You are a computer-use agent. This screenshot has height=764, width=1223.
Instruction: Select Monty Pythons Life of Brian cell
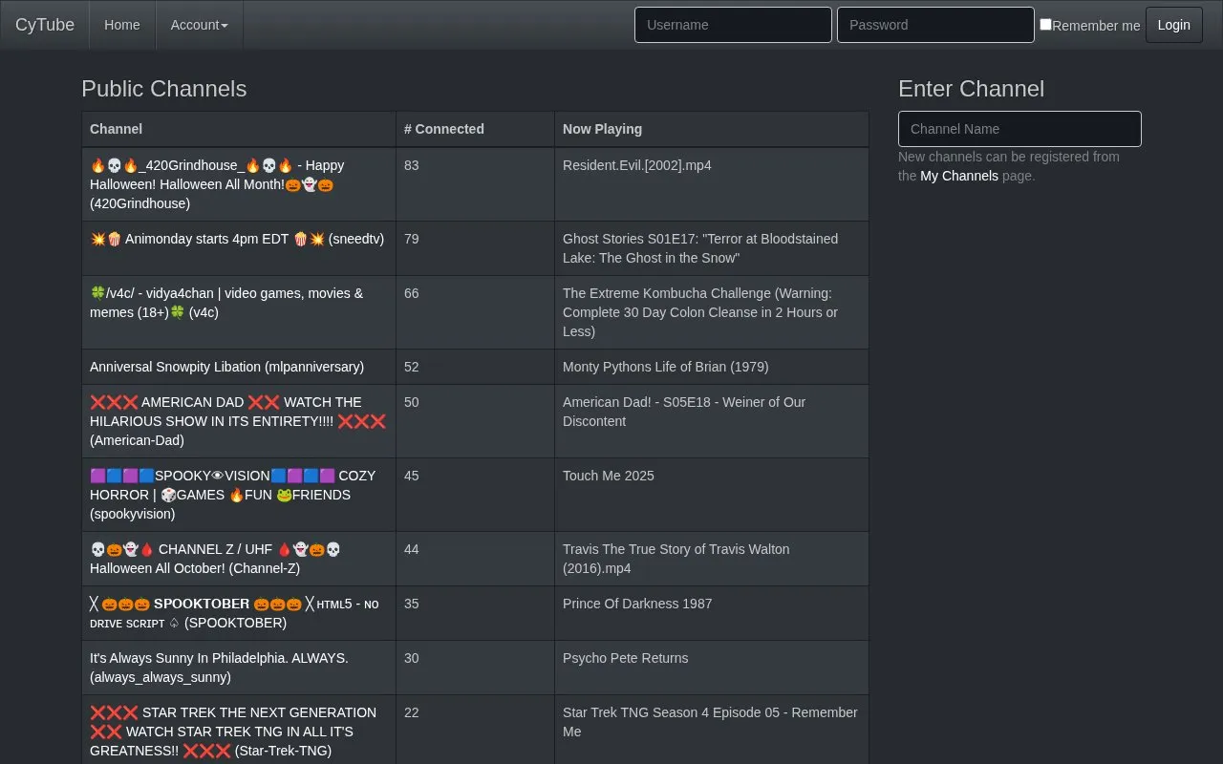coord(712,367)
